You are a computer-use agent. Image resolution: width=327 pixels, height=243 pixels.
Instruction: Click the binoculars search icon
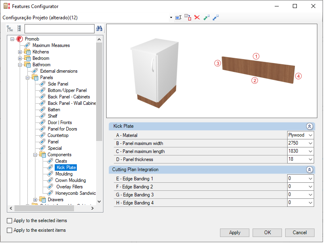[99, 29]
